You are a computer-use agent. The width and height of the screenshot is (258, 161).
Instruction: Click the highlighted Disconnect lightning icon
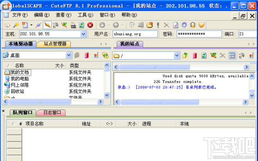[x=47, y=25]
